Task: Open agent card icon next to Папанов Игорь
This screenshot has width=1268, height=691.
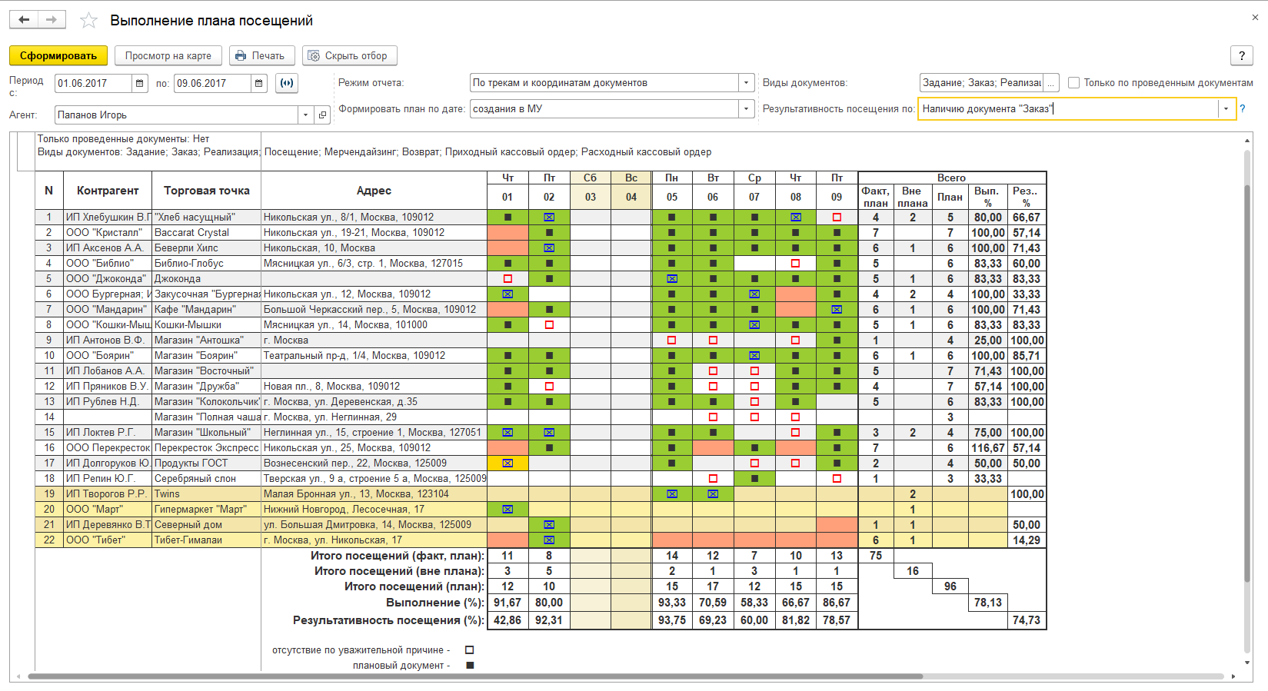Action: [323, 115]
